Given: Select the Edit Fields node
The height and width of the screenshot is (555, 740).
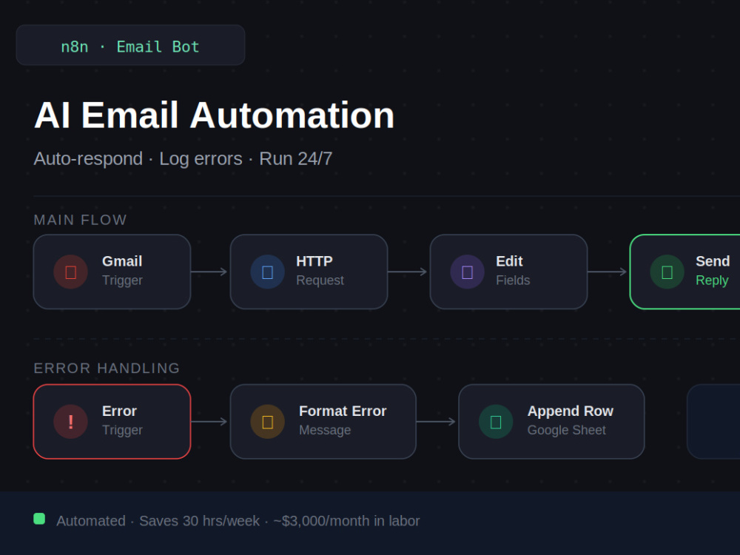Looking at the screenshot, I should (509, 272).
